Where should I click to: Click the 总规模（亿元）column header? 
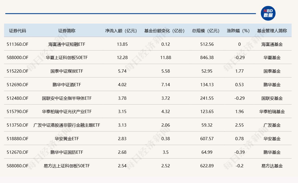tap(206, 31)
